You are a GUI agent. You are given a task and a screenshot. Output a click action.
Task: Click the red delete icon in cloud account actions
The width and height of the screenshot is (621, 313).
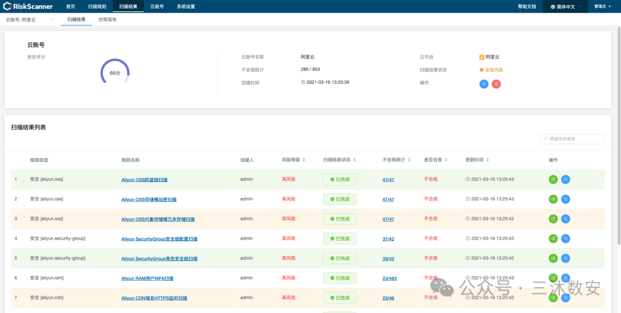[x=496, y=84]
